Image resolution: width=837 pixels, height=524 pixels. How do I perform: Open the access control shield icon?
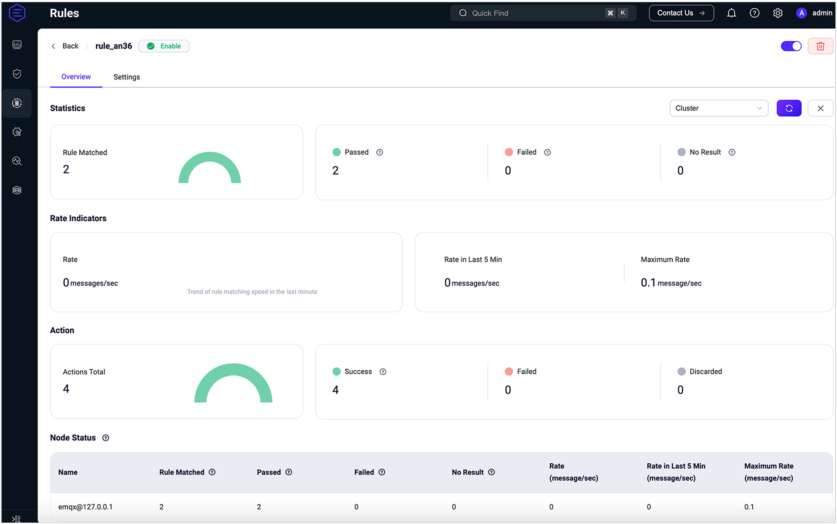pyautogui.click(x=17, y=74)
